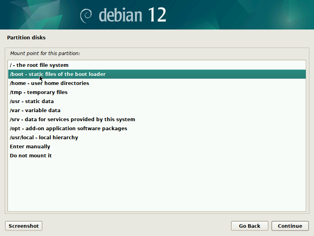Select /opt add-on application software packages
The height and width of the screenshot is (236, 314).
click(157, 128)
